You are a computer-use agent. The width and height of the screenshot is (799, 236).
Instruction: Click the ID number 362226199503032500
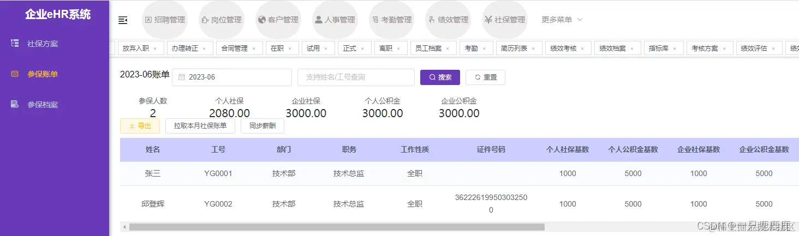pos(491,203)
